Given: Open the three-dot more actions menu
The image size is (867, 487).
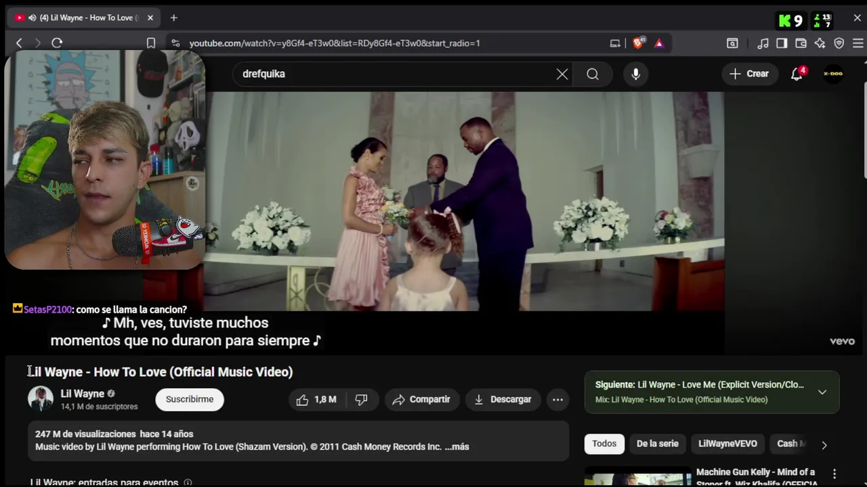Looking at the screenshot, I should pos(557,399).
